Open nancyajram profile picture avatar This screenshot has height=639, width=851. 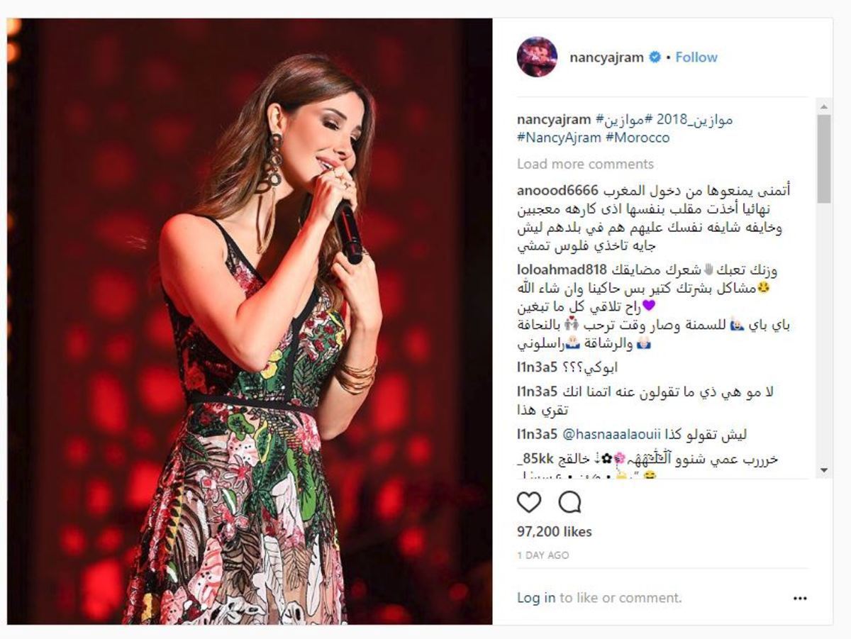(537, 57)
